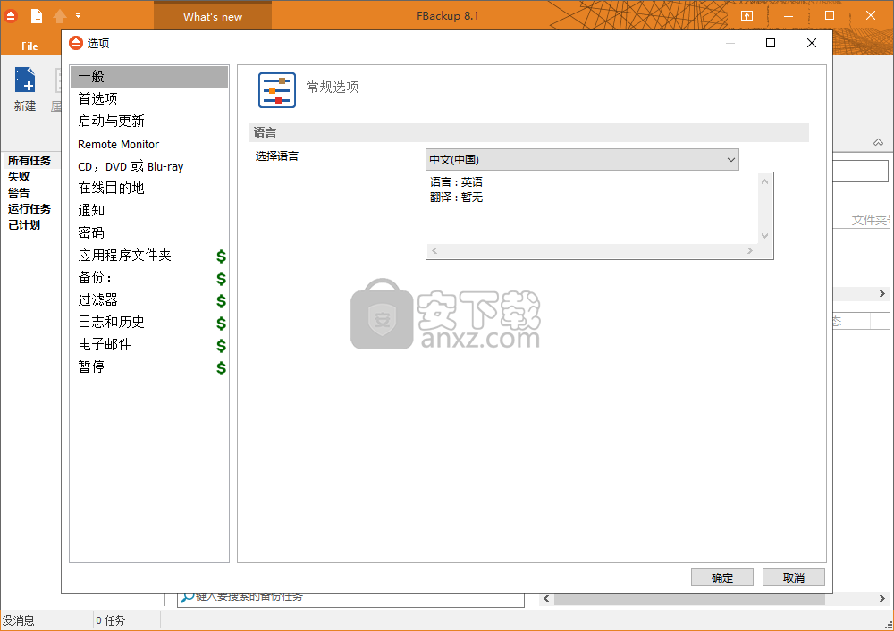The height and width of the screenshot is (631, 894).
Task: Open the quick access customize dropdown arrow
Action: point(78,16)
